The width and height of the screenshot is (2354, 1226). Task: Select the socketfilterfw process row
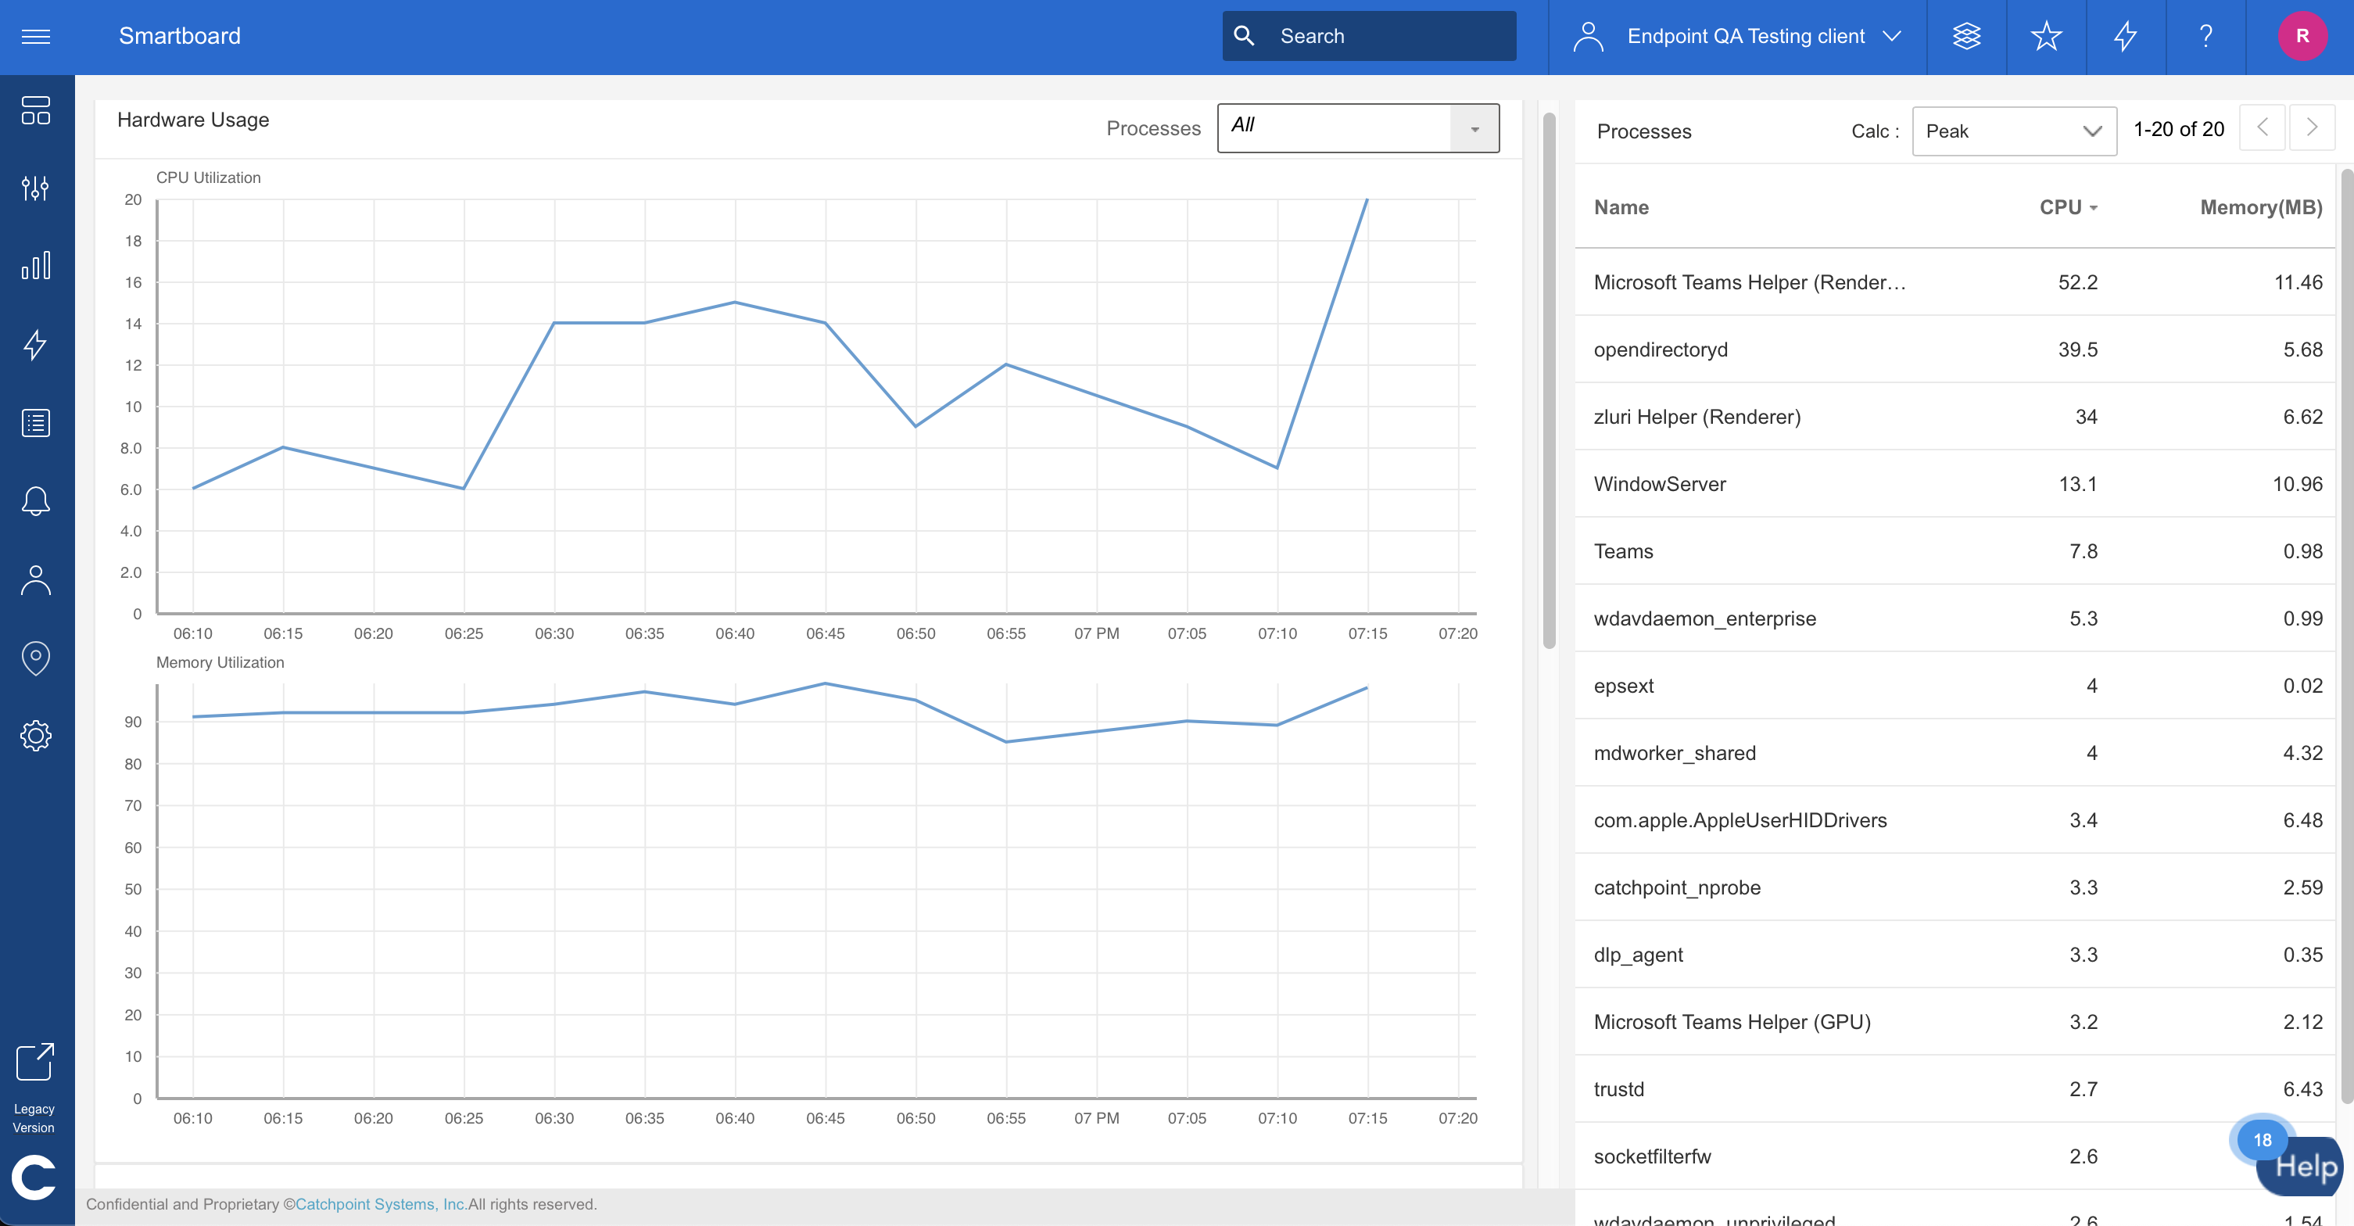[1955, 1156]
